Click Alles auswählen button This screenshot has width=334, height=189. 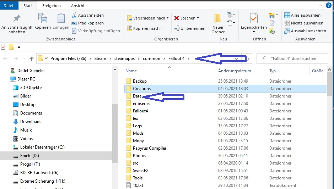point(302,15)
